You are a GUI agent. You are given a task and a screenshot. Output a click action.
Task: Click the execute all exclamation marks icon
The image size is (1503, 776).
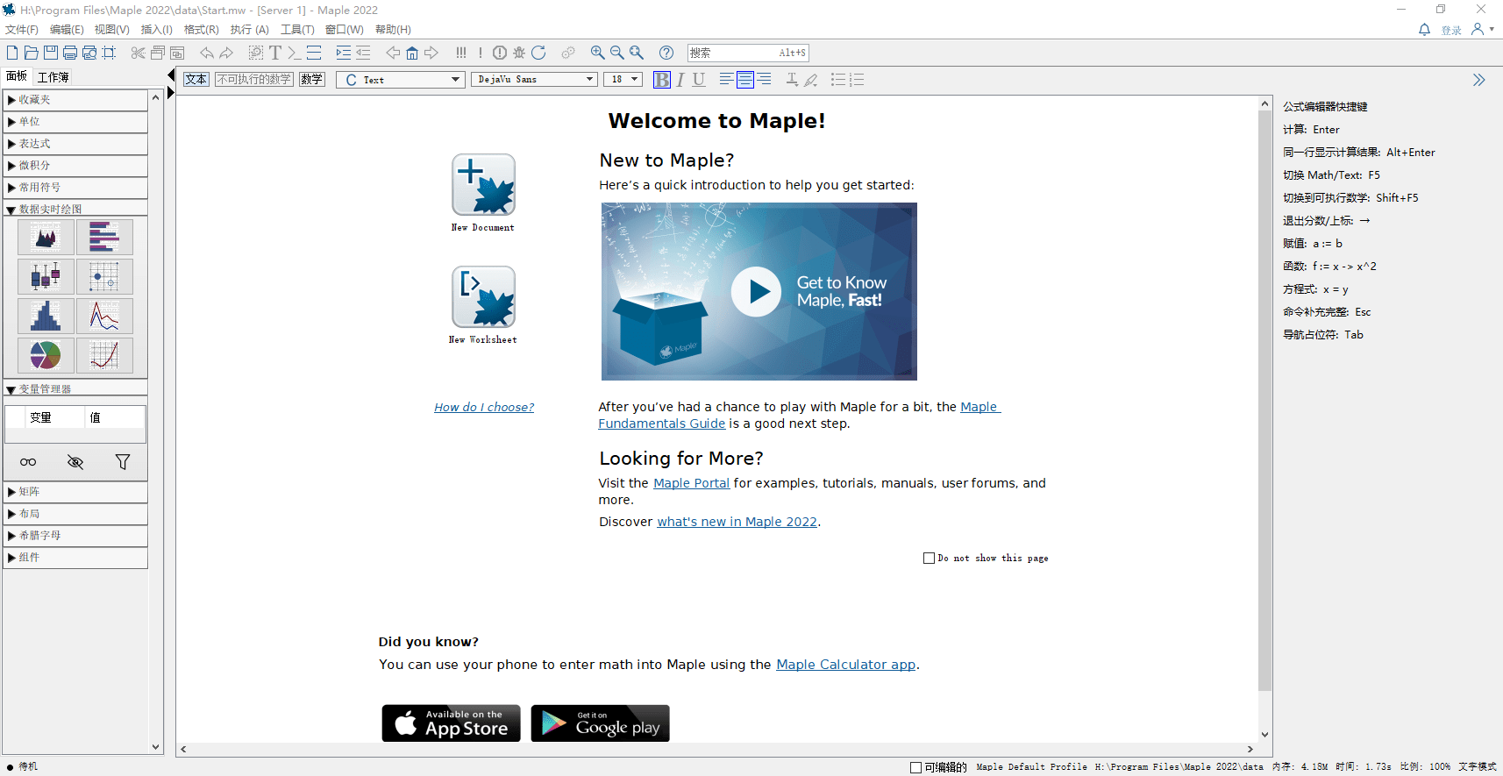(x=461, y=53)
